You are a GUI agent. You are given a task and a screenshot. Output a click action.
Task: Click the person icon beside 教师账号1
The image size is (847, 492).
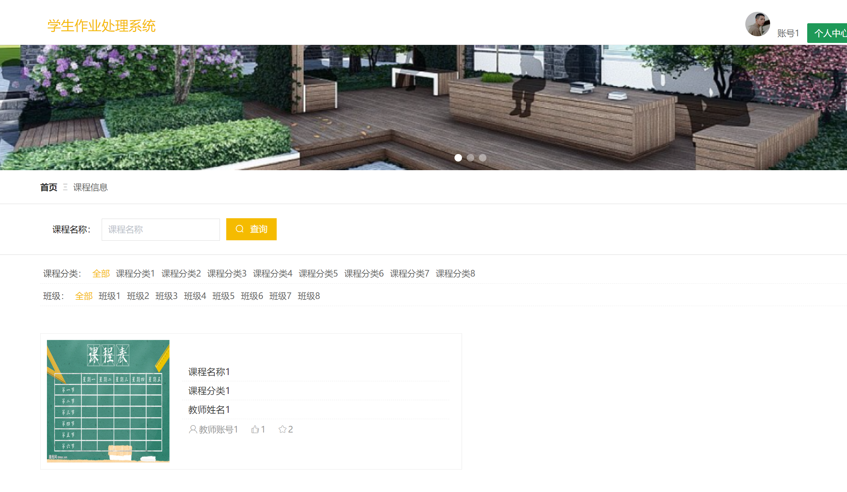tap(192, 430)
